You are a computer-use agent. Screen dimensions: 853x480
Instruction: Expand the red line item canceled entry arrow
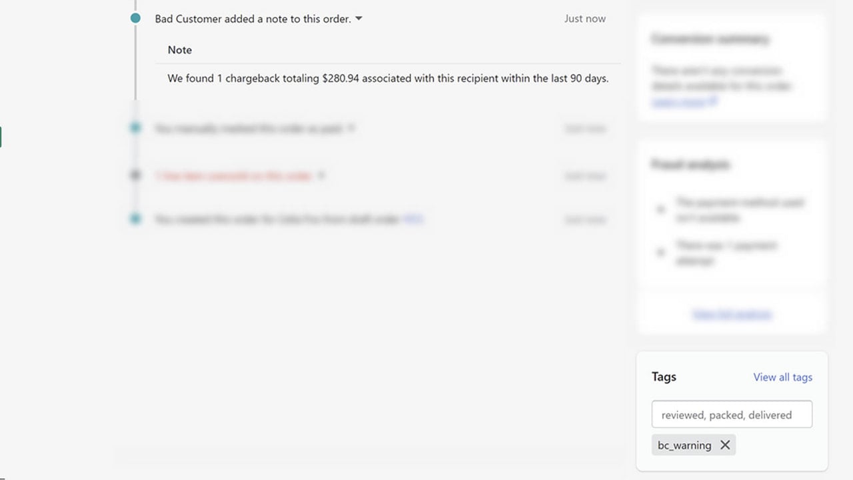[x=321, y=176]
